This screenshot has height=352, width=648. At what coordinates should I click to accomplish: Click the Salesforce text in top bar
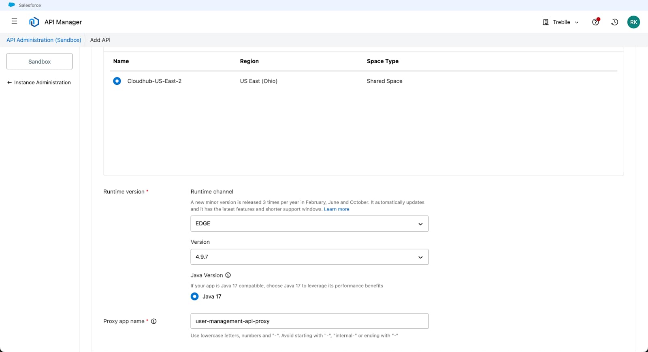[x=30, y=5]
